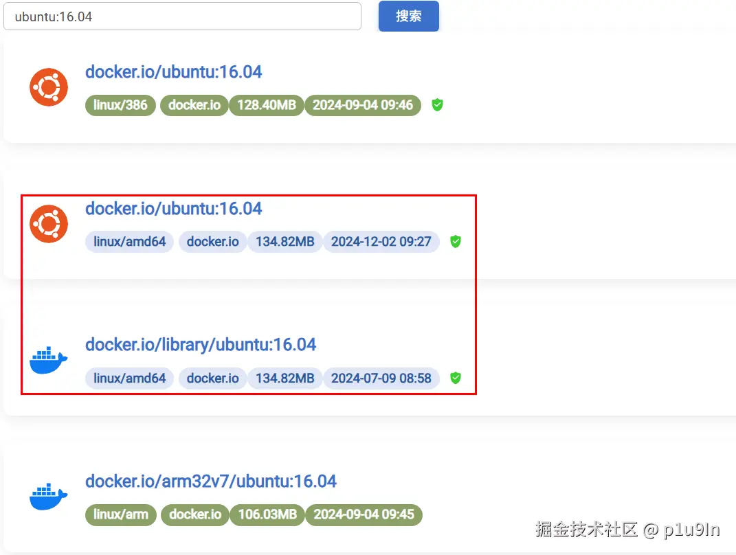736x555 pixels.
Task: Click the Ubuntu logo beside the linux/386 result
Action: click(x=49, y=87)
